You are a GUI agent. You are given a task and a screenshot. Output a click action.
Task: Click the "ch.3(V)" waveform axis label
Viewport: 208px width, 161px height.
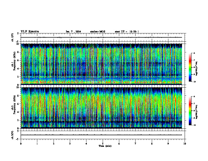(13, 135)
